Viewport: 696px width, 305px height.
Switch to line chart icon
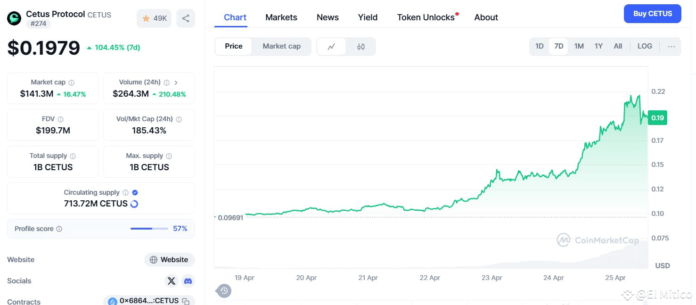[x=332, y=47]
